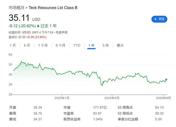The width and height of the screenshot is (176, 127).
Task: Click the 股息收益率 value 1.04%
Action: point(98,119)
